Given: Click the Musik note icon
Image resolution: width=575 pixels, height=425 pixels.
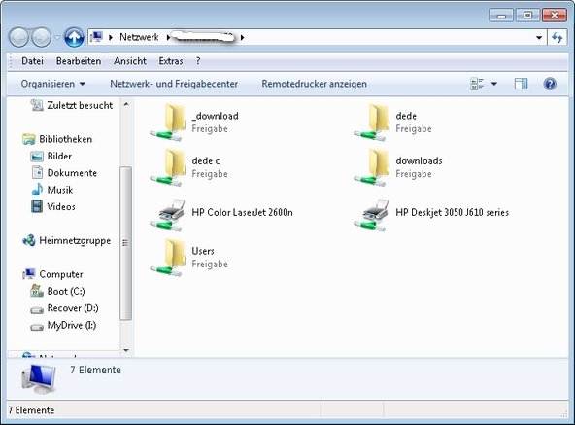Looking at the screenshot, I should [x=37, y=190].
